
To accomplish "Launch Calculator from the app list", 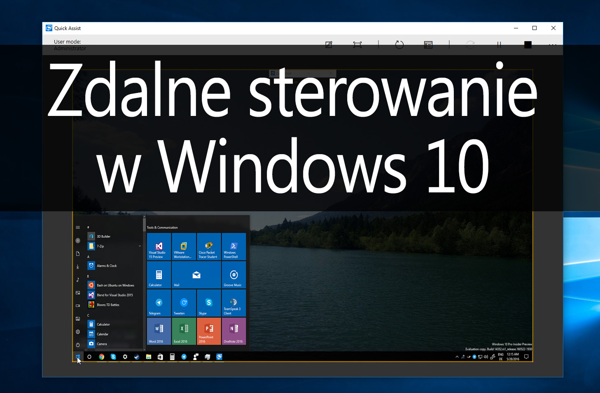I will 114,324.
